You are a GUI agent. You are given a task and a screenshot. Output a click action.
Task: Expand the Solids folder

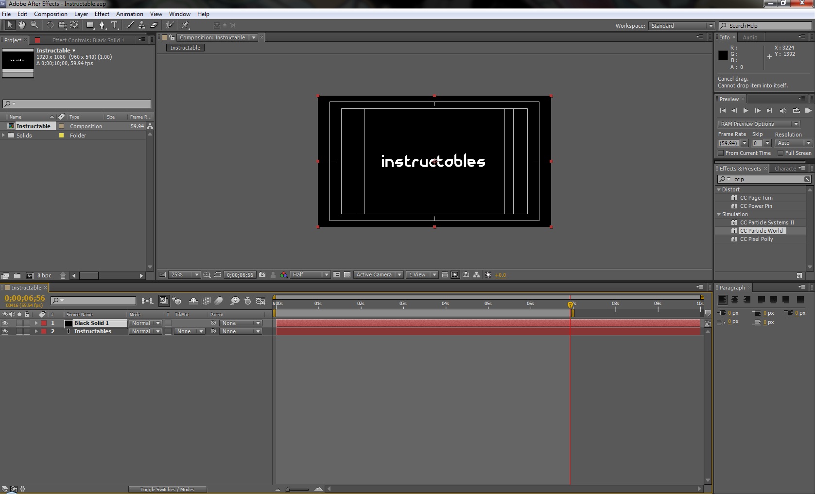[x=4, y=136]
